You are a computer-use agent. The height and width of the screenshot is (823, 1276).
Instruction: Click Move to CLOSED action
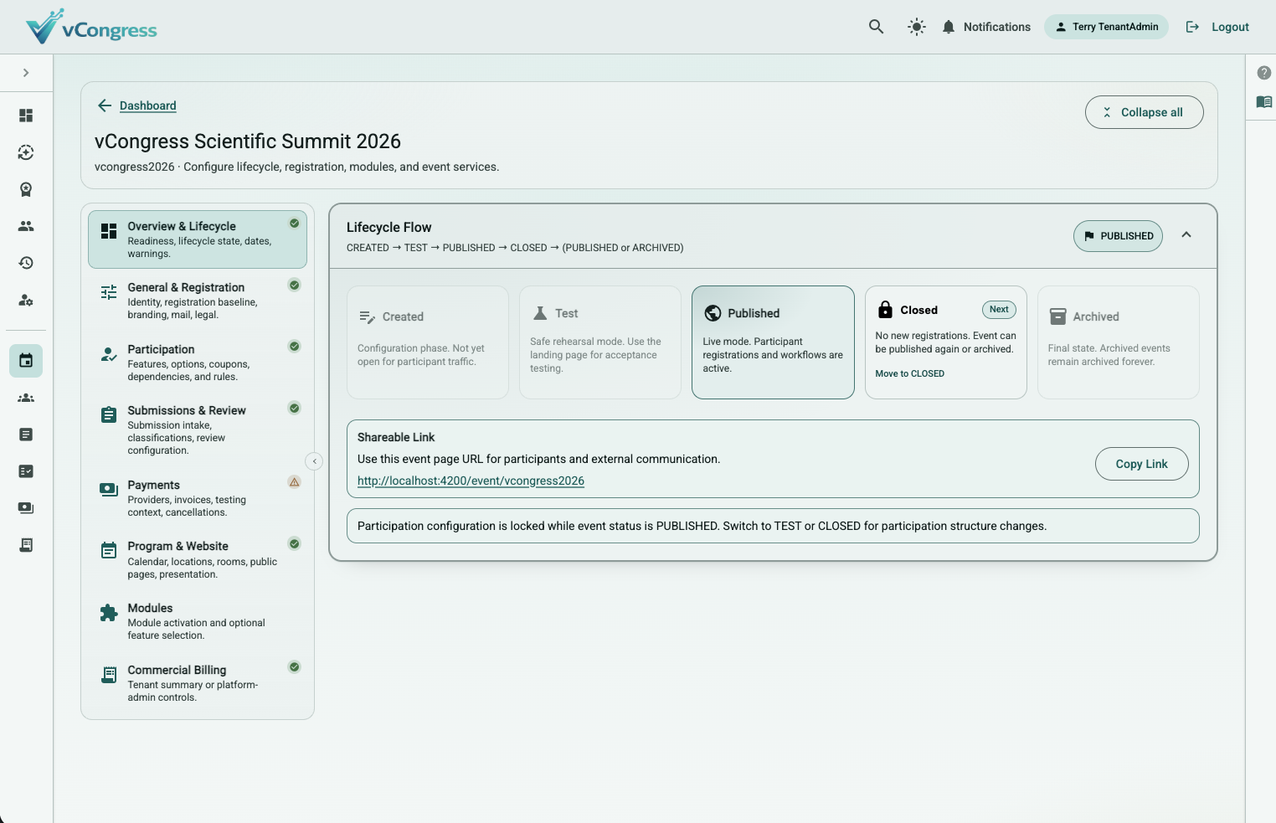point(910,374)
